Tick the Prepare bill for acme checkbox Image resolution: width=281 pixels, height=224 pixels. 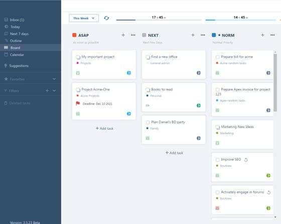point(218,57)
